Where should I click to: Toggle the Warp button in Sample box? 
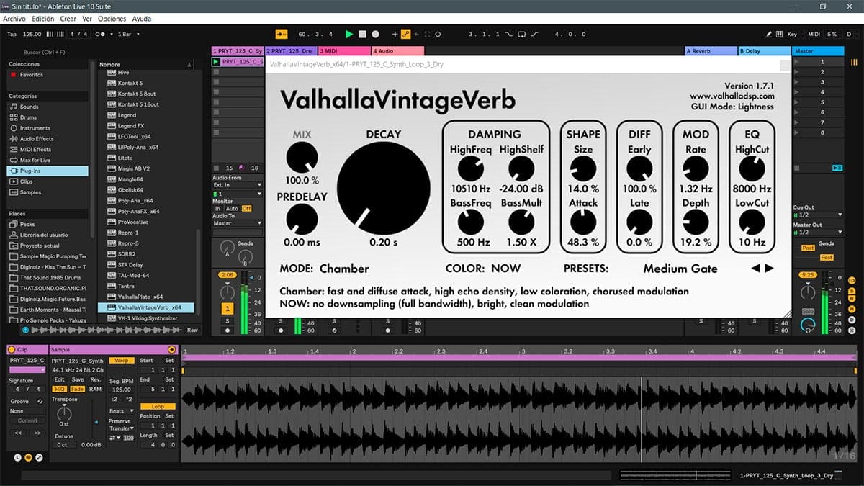[x=122, y=360]
